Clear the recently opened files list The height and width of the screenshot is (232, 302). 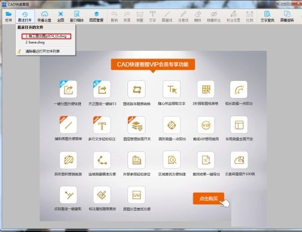click(42, 51)
